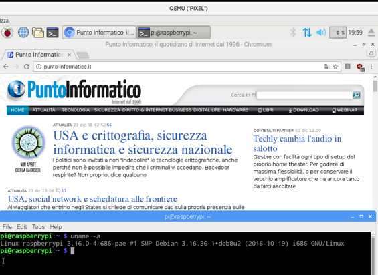Switch to pi@raspberrypi taskbar window
The height and width of the screenshot is (275, 378).
pos(173,33)
